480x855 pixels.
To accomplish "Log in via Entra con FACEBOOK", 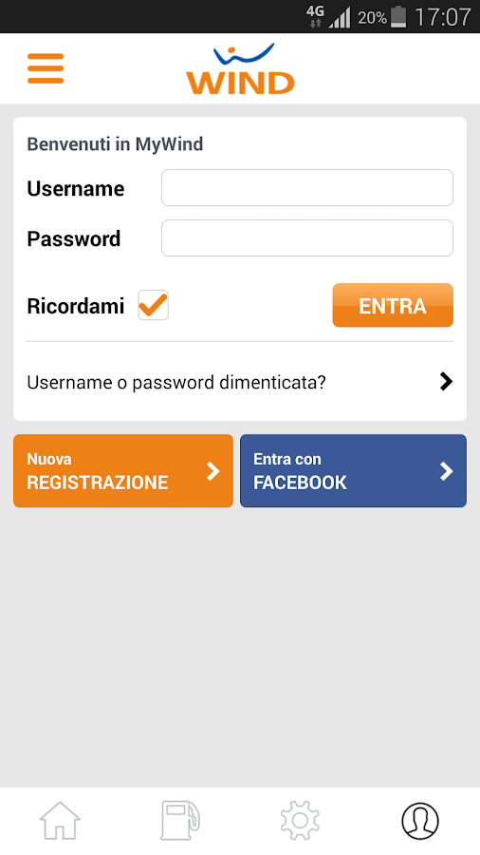I will pos(353,470).
